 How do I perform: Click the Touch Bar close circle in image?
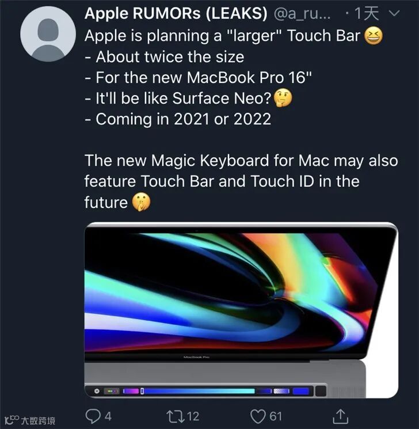pos(97,391)
